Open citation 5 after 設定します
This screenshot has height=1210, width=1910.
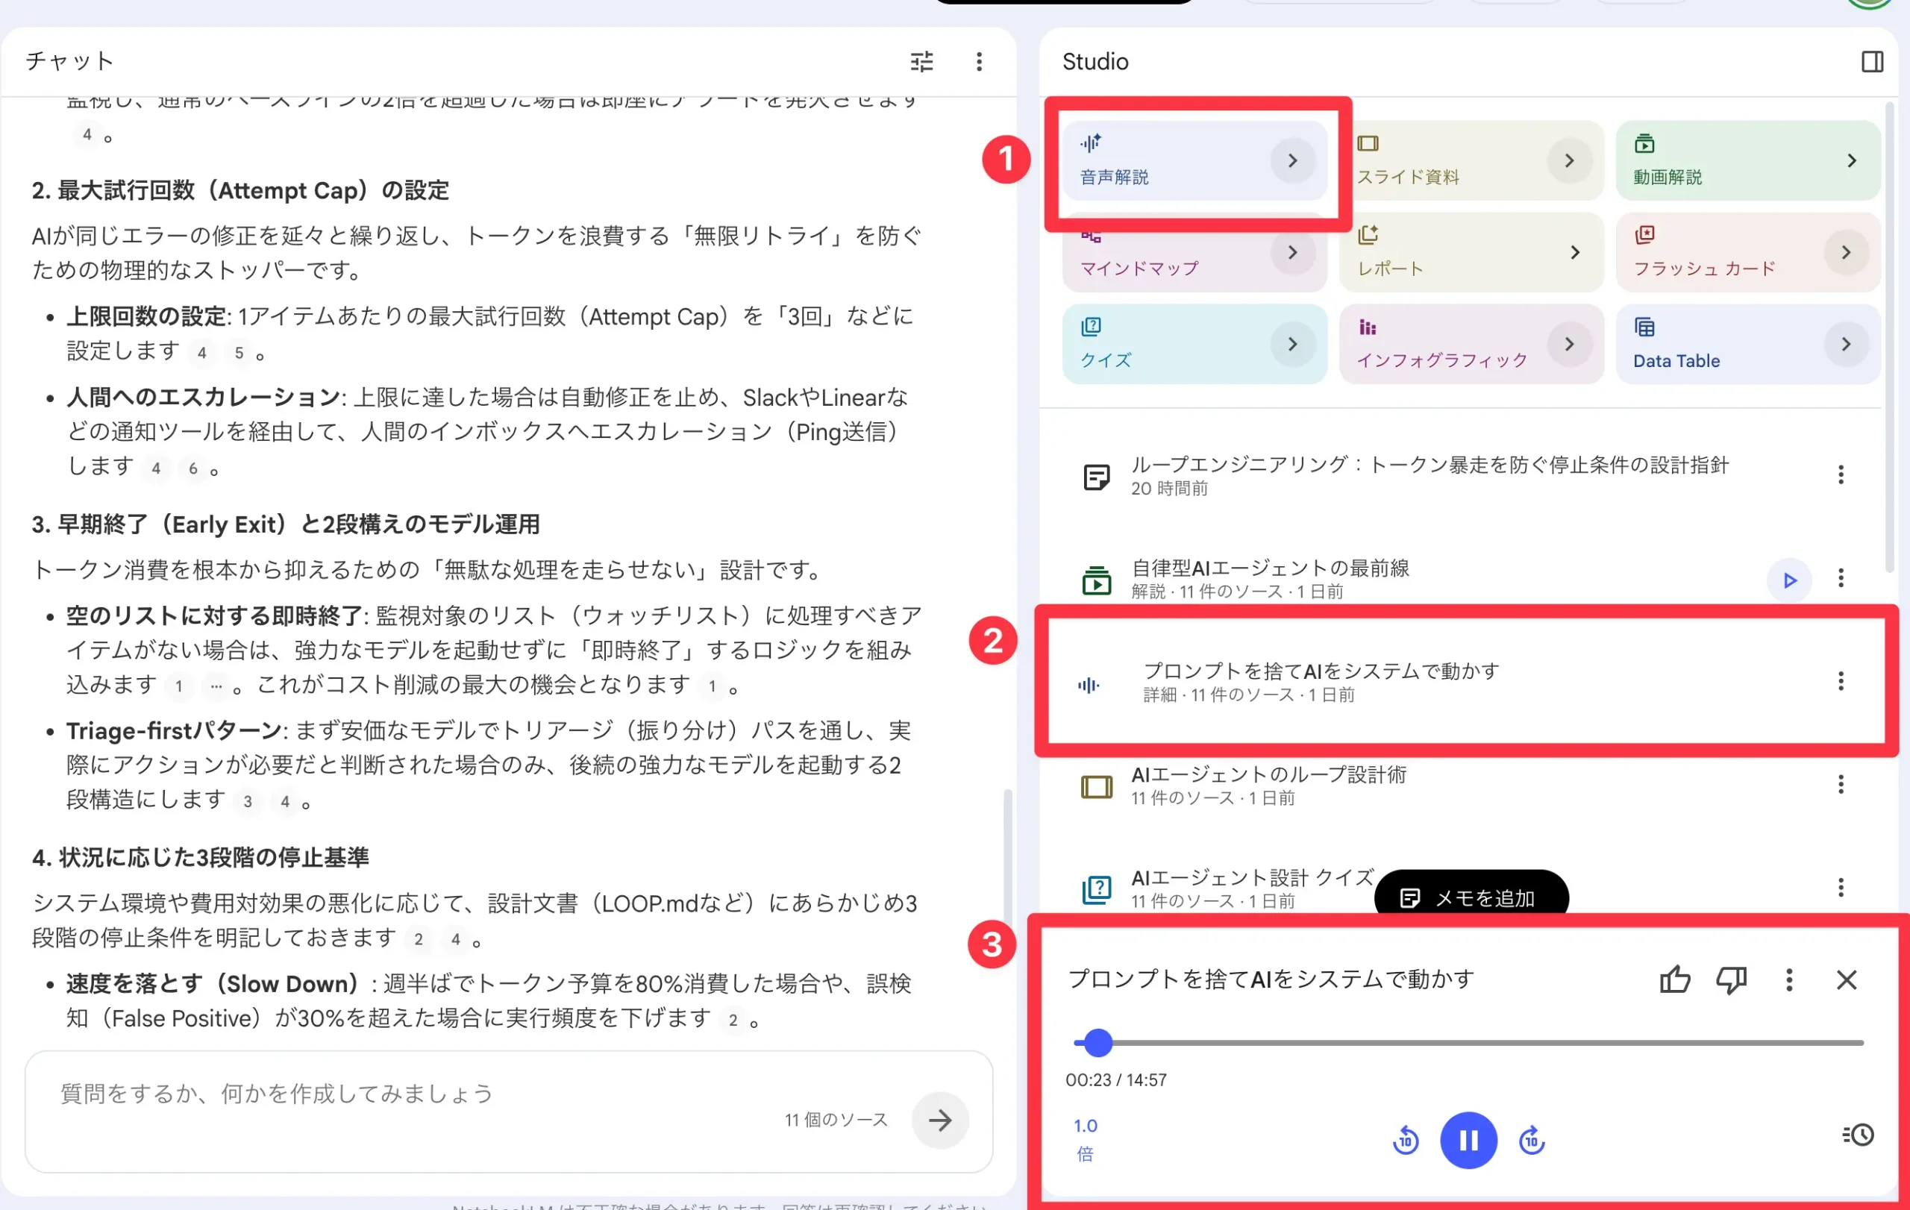(239, 353)
